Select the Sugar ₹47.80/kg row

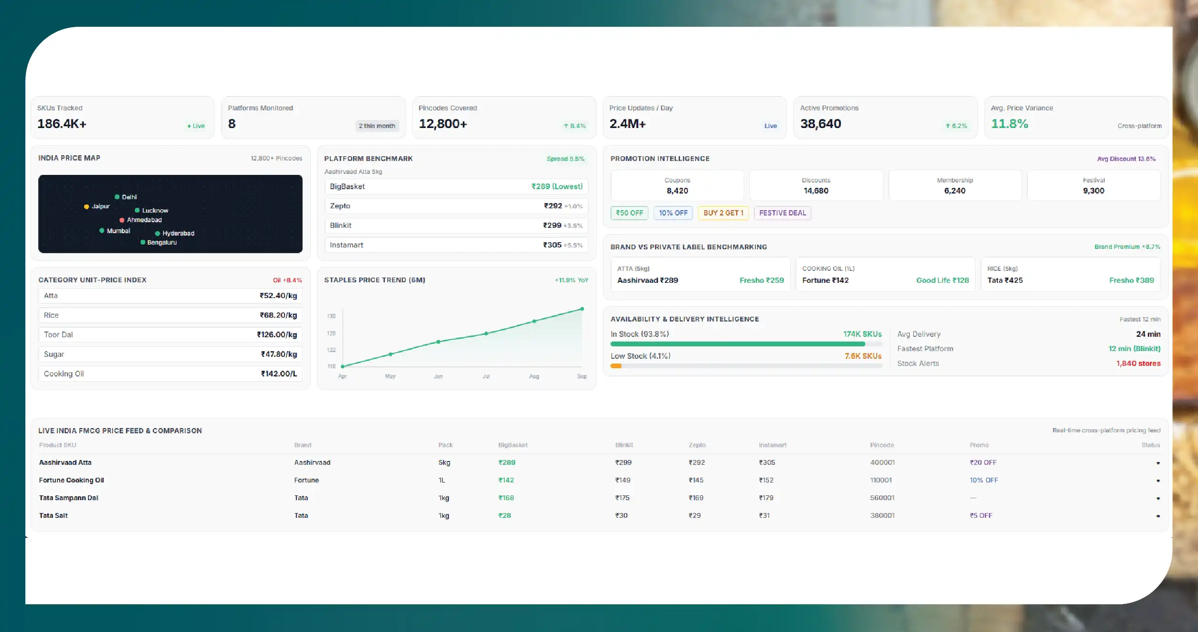170,354
